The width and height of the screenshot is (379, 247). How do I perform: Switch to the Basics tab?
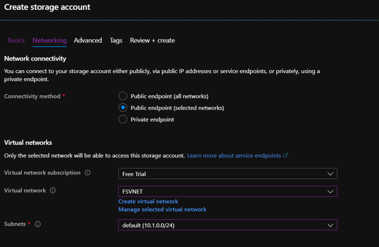[x=16, y=40]
